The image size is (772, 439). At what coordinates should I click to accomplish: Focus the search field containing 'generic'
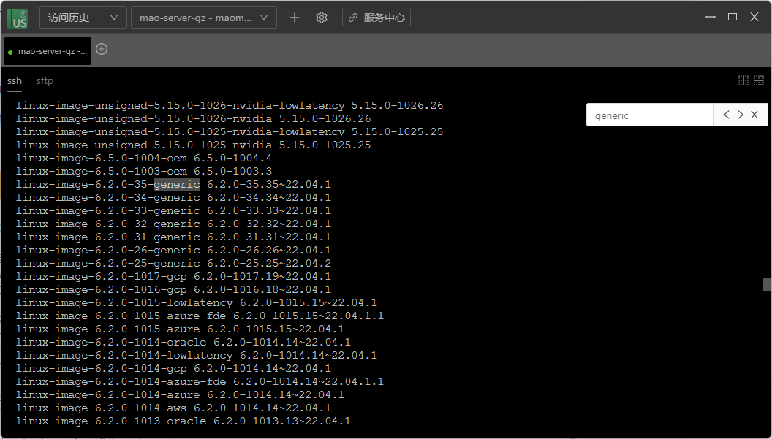[650, 115]
